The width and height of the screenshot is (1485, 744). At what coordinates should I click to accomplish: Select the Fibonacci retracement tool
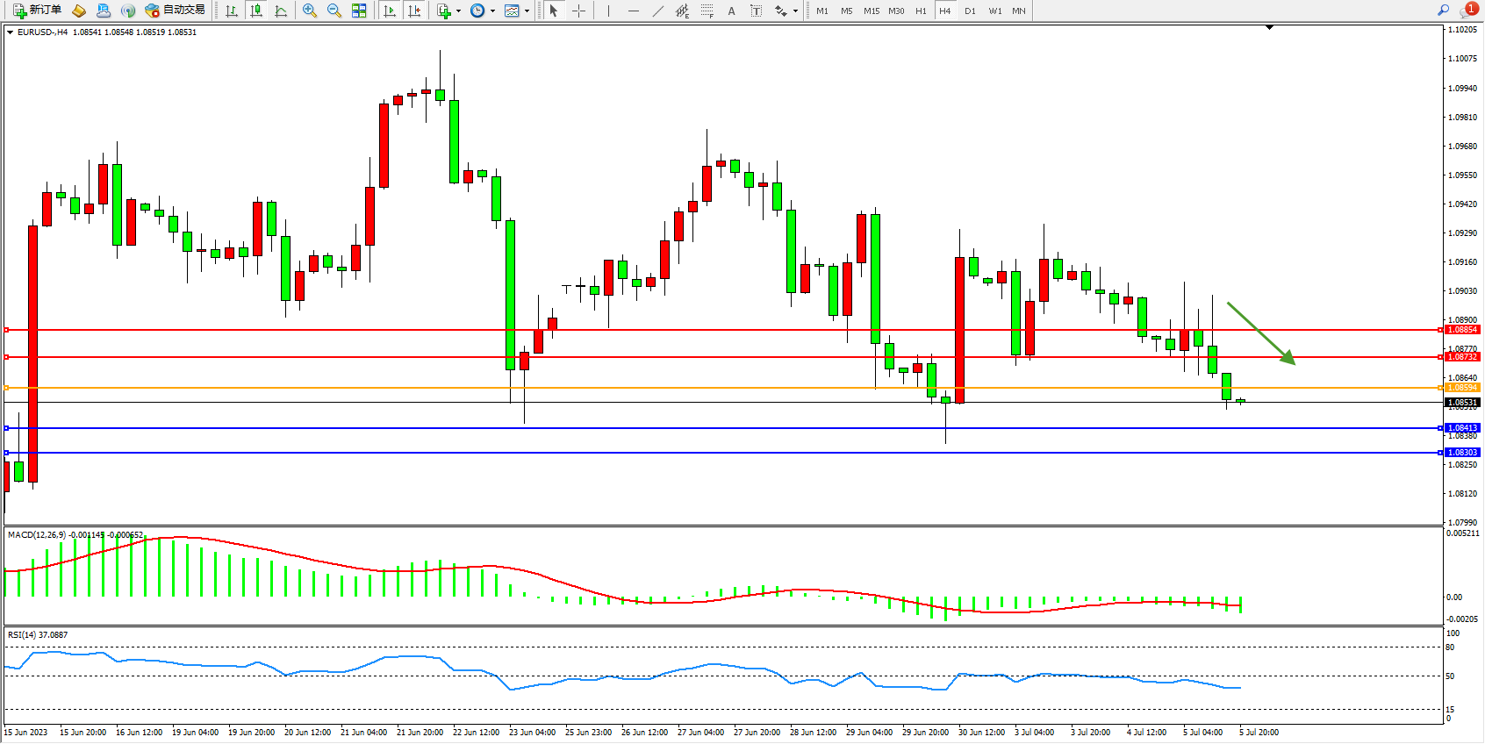click(x=707, y=11)
